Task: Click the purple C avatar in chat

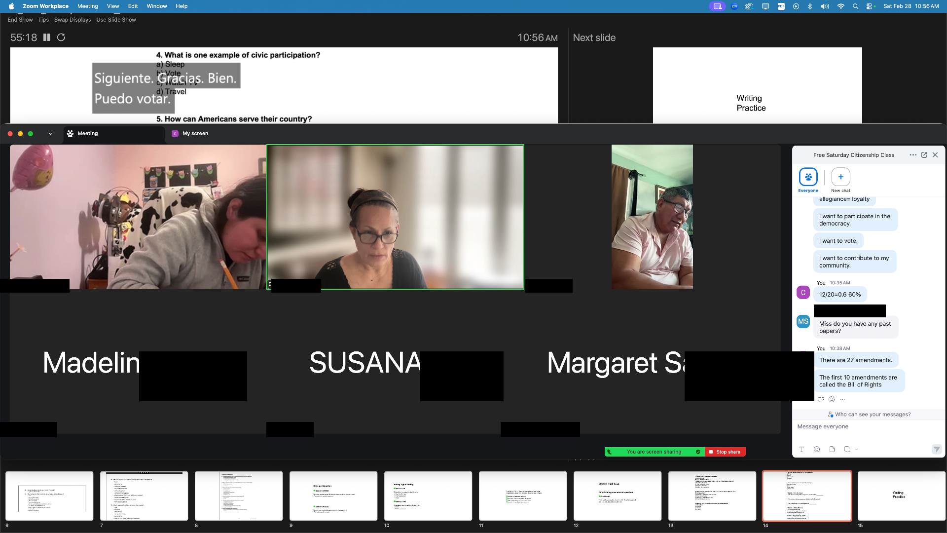Action: pos(803,293)
